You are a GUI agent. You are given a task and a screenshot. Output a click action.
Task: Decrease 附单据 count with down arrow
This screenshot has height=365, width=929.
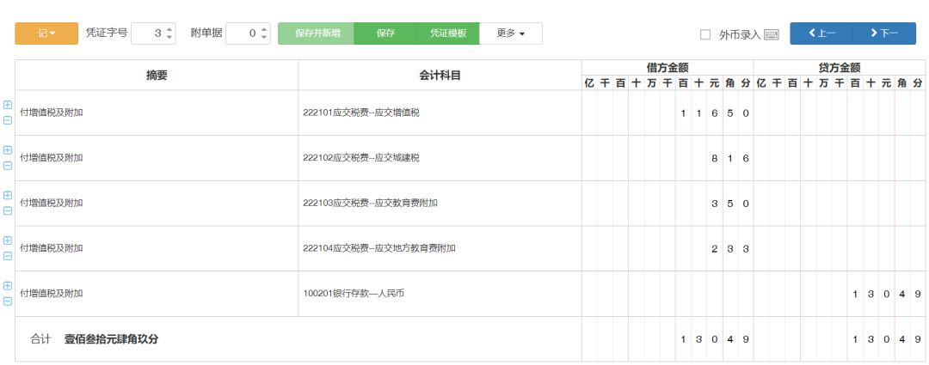click(264, 38)
